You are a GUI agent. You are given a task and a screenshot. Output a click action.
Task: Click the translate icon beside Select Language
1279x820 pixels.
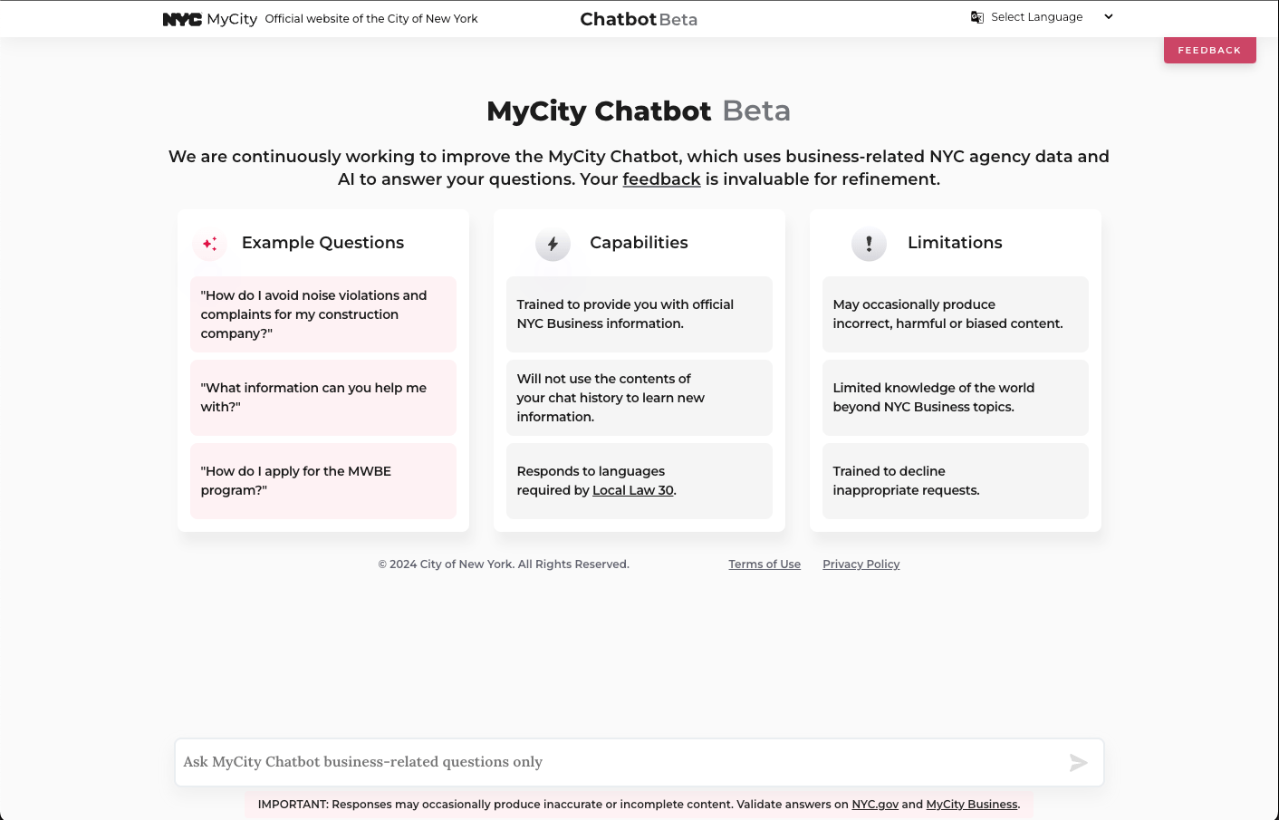[976, 16]
